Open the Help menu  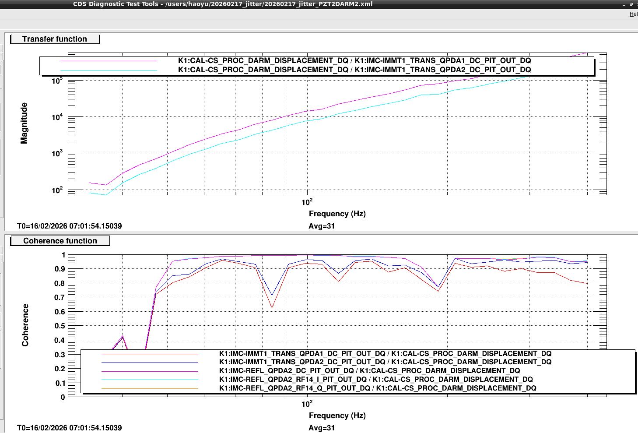click(x=633, y=14)
